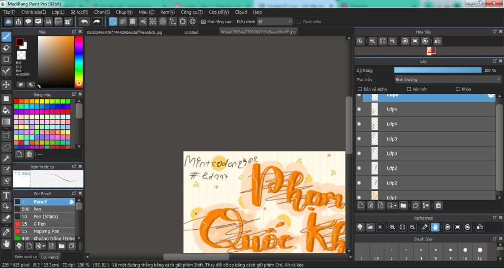
Task: Open a reference image with folder icon
Action: click(370, 227)
